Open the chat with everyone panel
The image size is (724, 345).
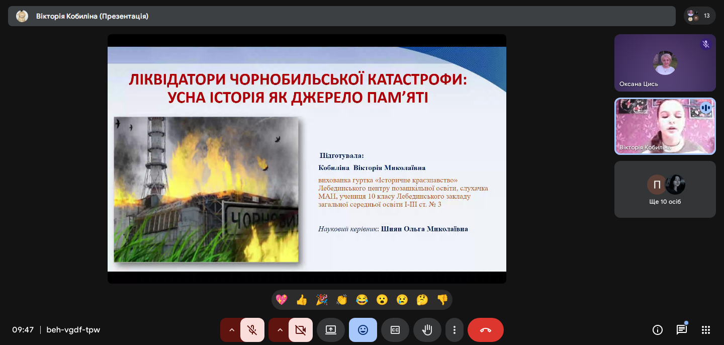pos(681,330)
